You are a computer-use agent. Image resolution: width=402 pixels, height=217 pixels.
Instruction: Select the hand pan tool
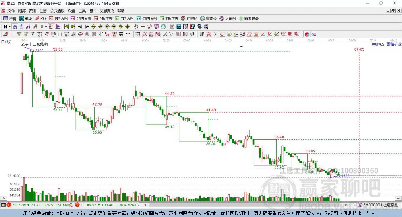[x=136, y=27]
